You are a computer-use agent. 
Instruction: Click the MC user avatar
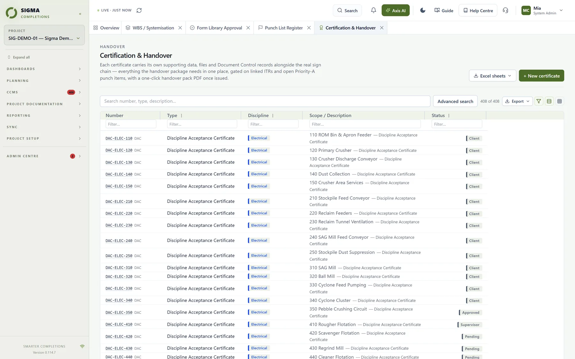pos(526,10)
